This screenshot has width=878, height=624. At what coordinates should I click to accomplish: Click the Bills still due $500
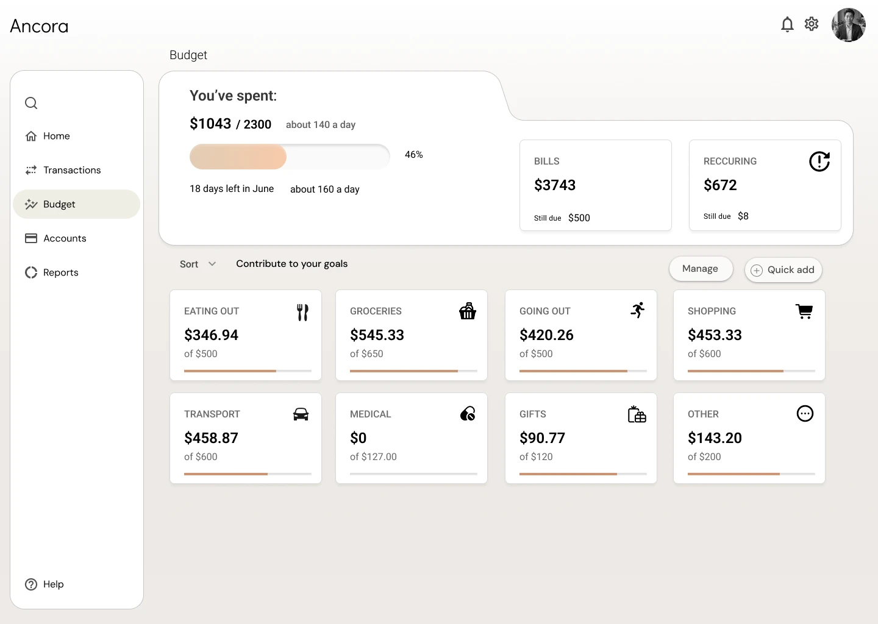[579, 218]
